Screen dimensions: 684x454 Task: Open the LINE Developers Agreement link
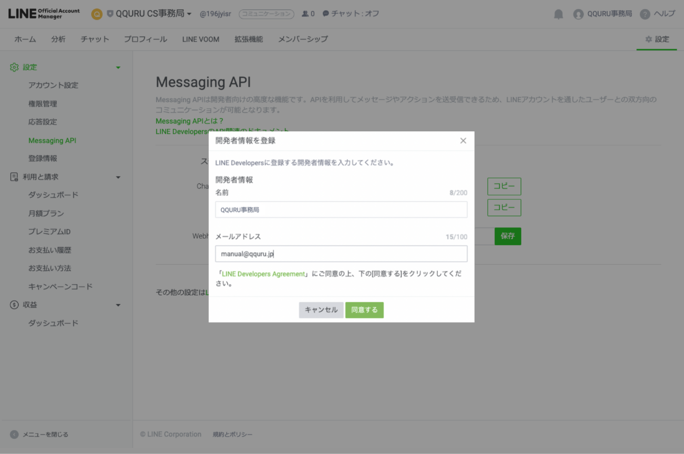pos(263,274)
